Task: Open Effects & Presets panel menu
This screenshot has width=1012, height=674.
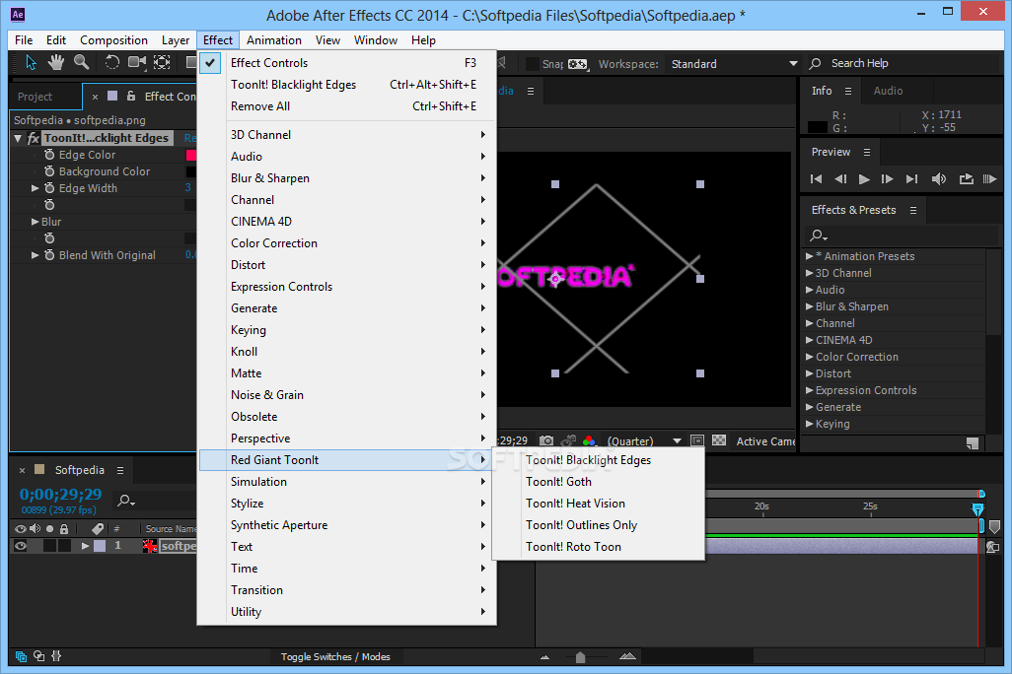Action: coord(913,210)
